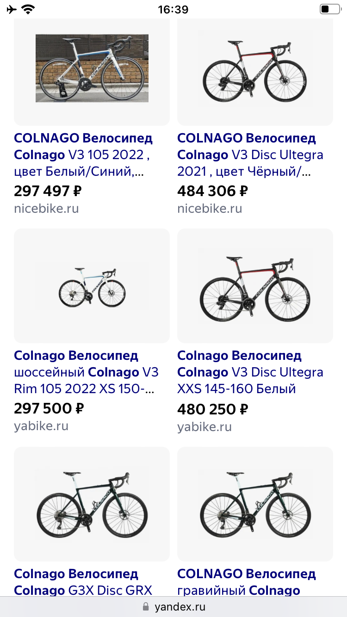The height and width of the screenshot is (617, 347).
Task: Open white/blue Colnago V3 105 photo
Action: click(x=92, y=68)
